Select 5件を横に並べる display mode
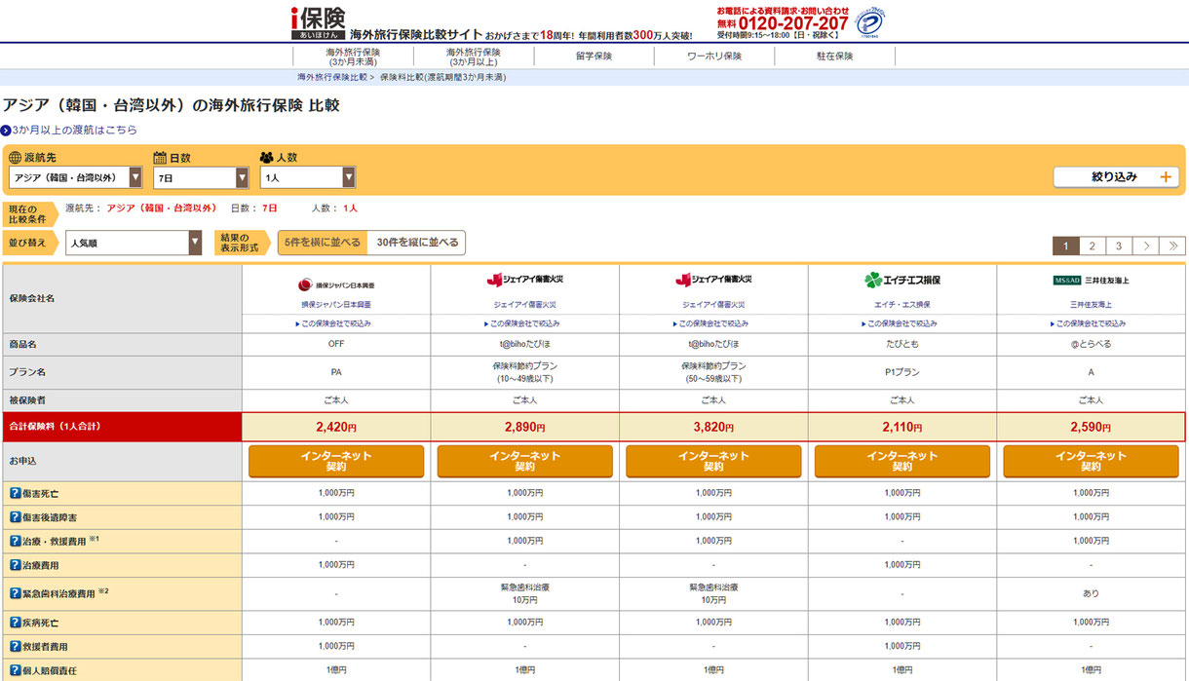 pos(323,243)
